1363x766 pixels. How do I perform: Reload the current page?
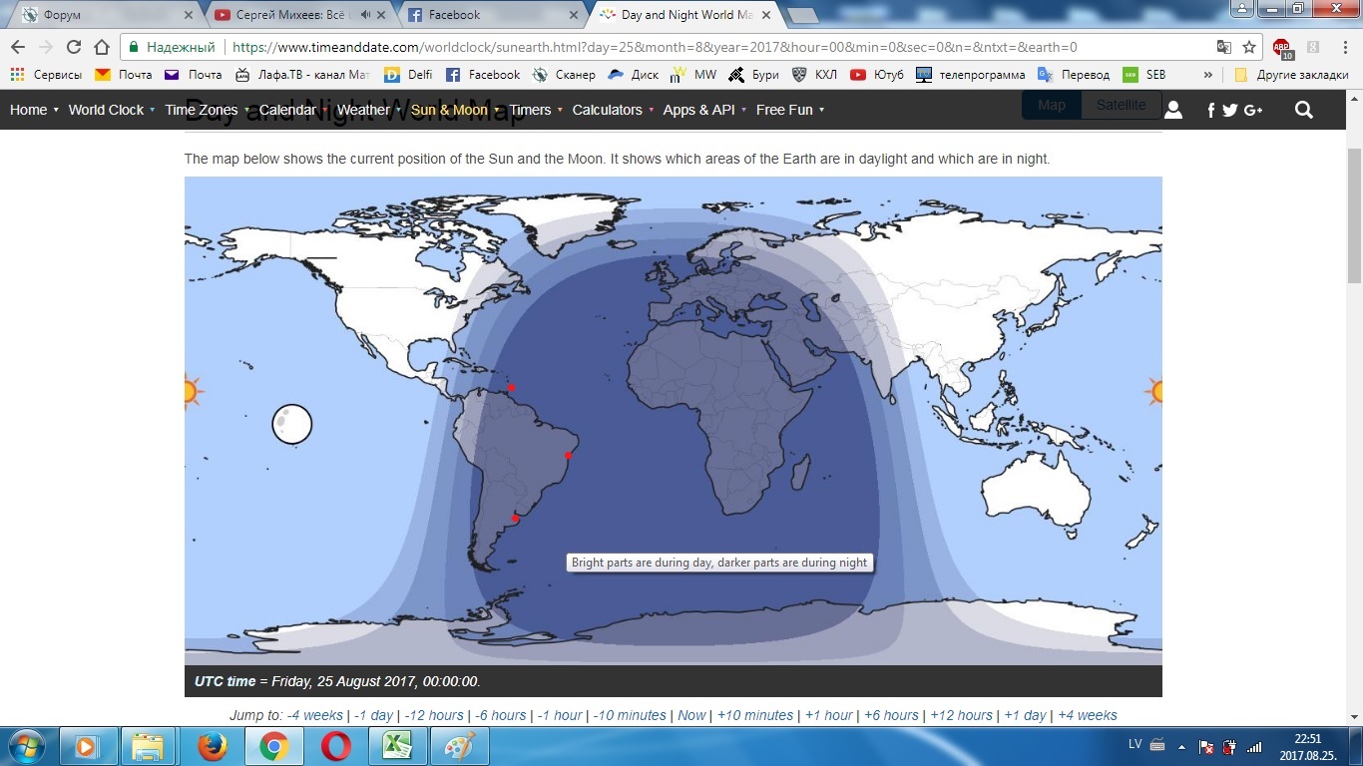click(73, 47)
